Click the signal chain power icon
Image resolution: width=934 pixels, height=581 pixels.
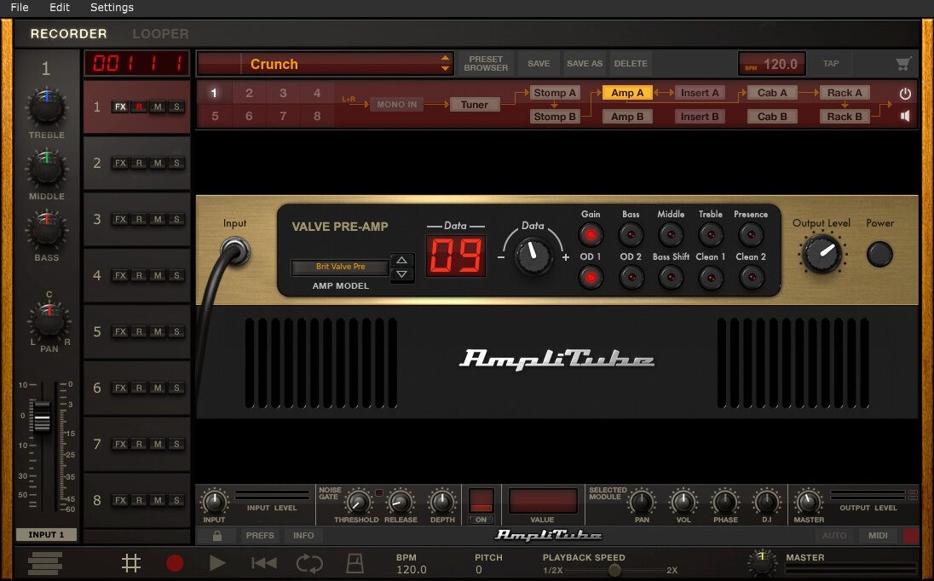click(x=905, y=94)
